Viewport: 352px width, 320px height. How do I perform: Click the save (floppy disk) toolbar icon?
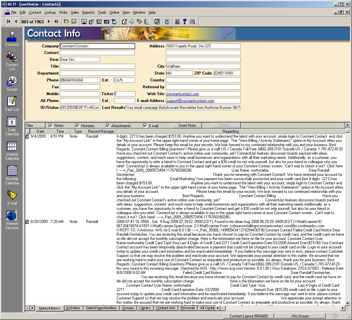(74, 22)
